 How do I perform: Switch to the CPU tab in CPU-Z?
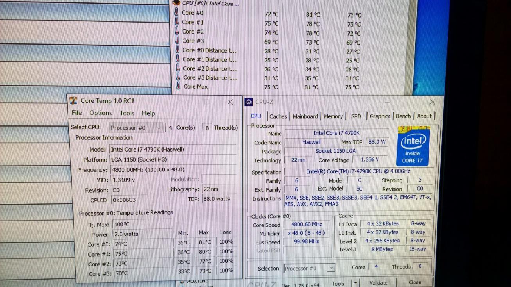click(x=256, y=116)
